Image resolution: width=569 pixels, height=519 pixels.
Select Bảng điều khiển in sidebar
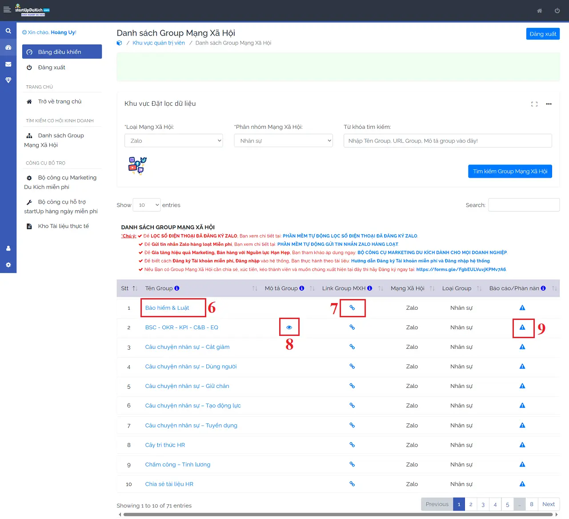[x=62, y=52]
